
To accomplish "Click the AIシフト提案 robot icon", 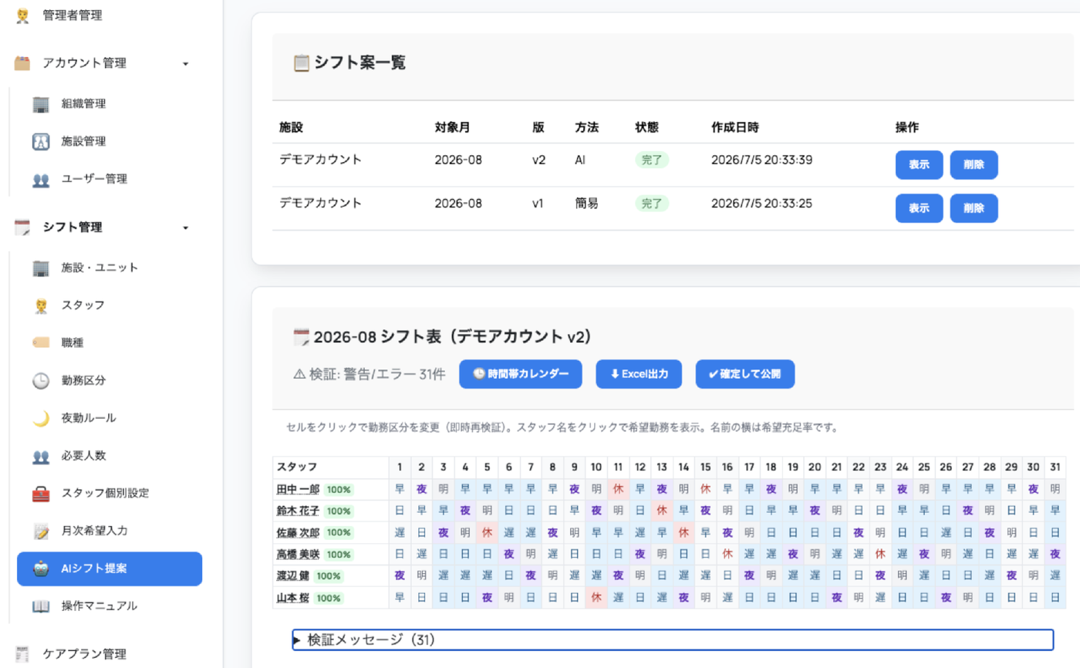I will click(x=41, y=568).
